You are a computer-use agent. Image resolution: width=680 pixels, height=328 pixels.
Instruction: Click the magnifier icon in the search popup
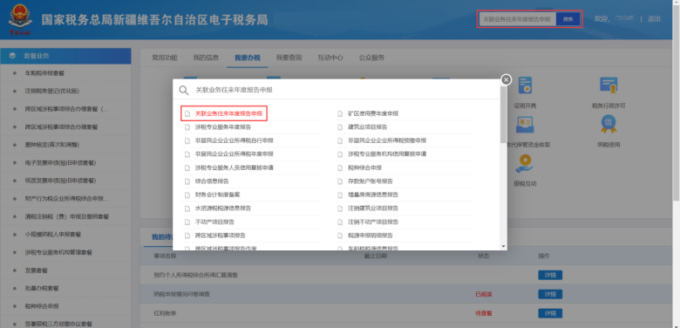click(184, 90)
